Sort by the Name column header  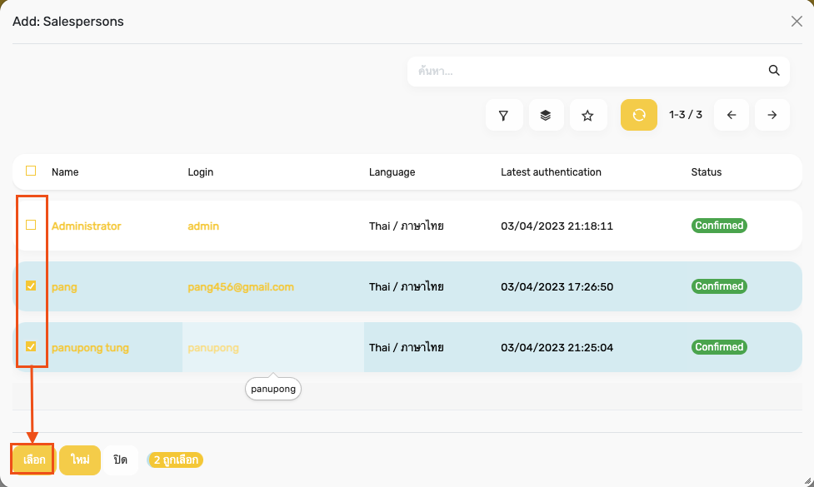65,172
